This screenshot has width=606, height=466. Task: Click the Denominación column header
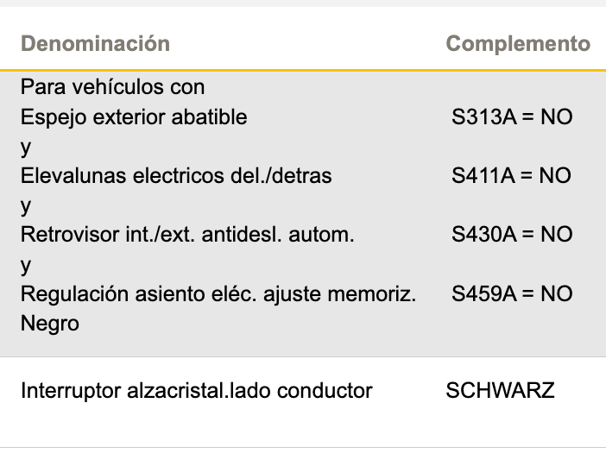(95, 43)
